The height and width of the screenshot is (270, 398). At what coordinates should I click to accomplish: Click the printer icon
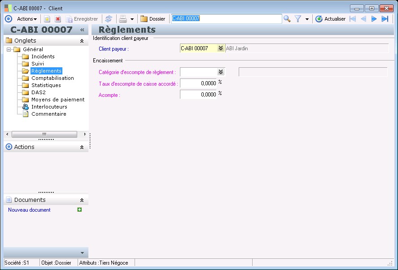[123, 19]
